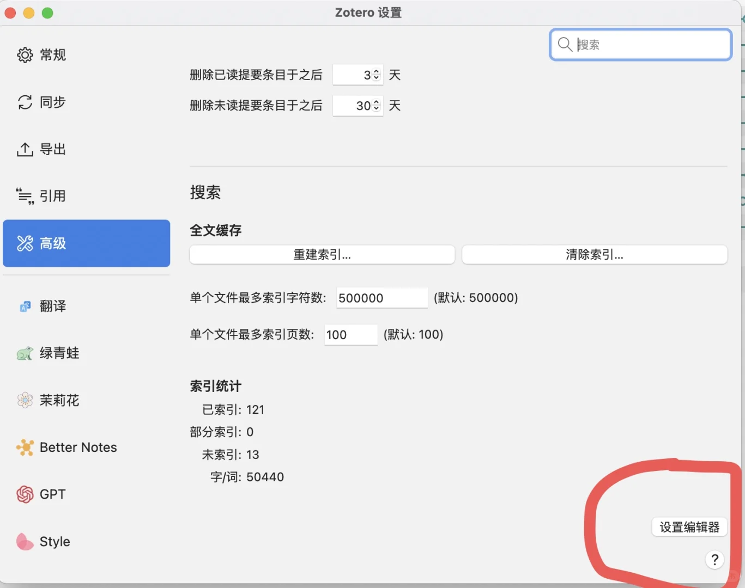This screenshot has width=745, height=588.
Task: Click the 重建索引 (Rebuild Index) button
Action: click(x=322, y=254)
